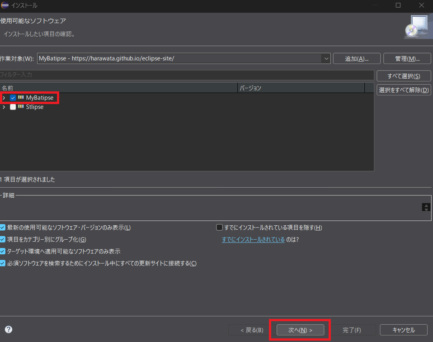This screenshot has height=342, width=433.
Task: Toggle group items by category checkbox
Action: (x=3, y=239)
